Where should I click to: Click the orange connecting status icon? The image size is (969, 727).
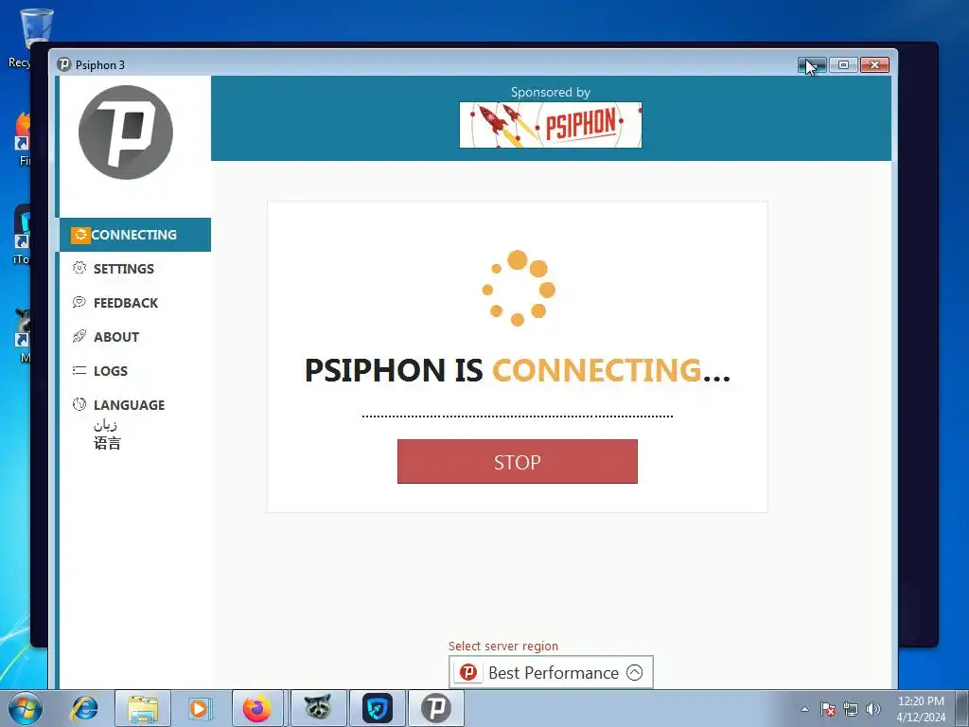click(x=80, y=235)
